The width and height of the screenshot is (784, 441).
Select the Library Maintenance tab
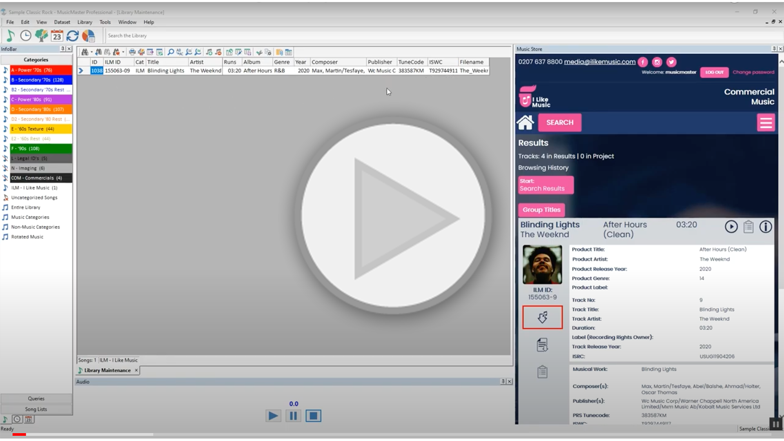(x=107, y=370)
